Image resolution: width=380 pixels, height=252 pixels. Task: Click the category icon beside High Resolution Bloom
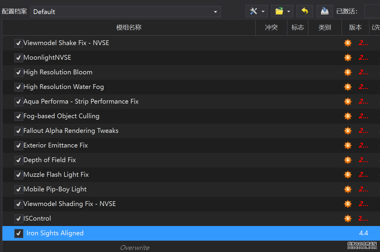coord(348,72)
